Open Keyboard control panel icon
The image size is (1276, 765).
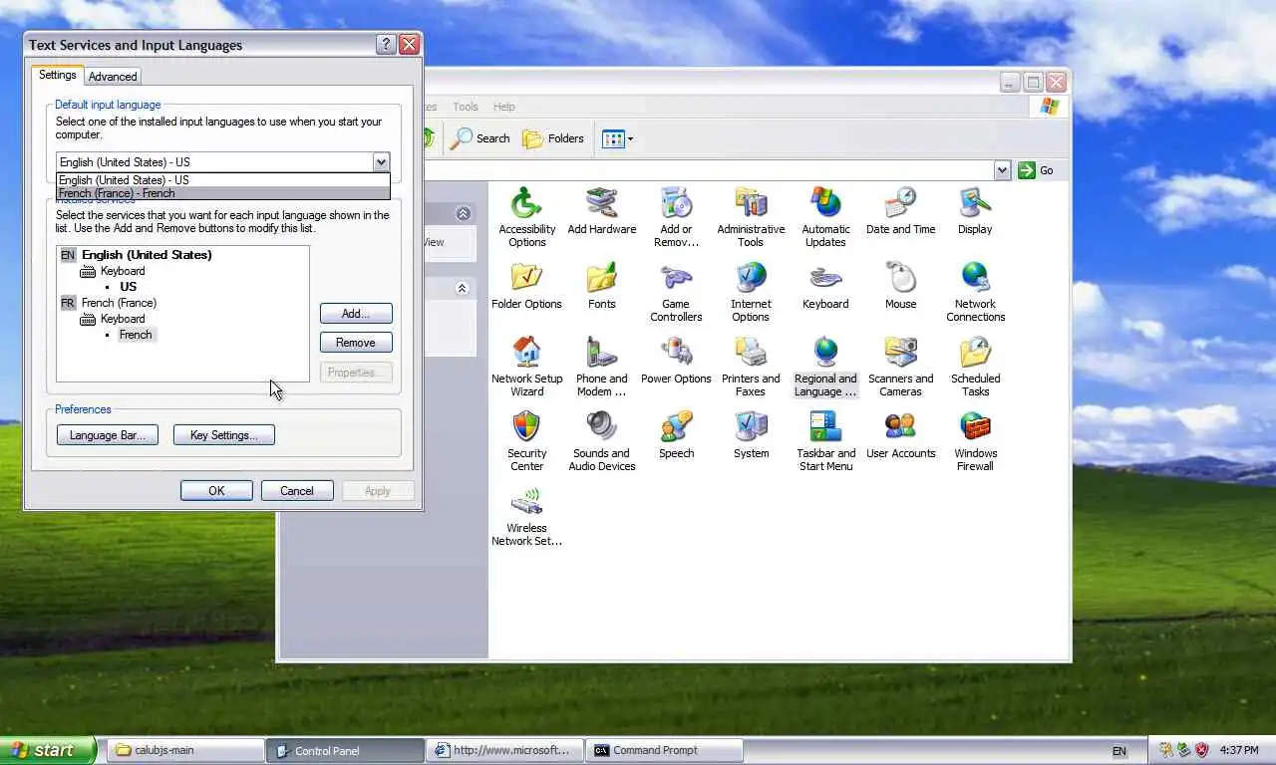click(x=825, y=285)
